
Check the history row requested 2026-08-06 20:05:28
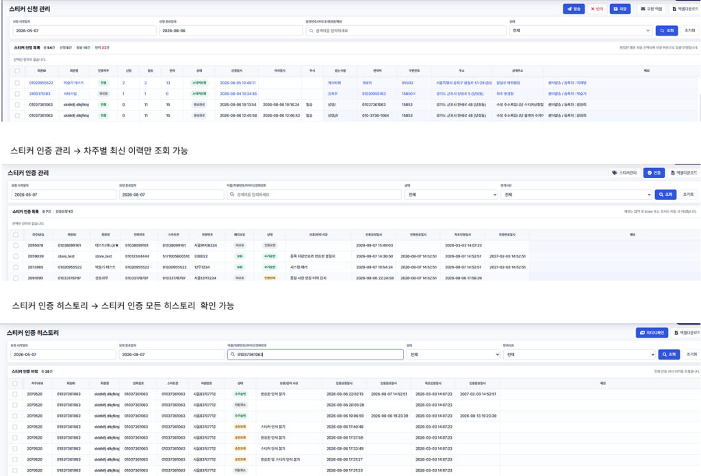(15, 405)
